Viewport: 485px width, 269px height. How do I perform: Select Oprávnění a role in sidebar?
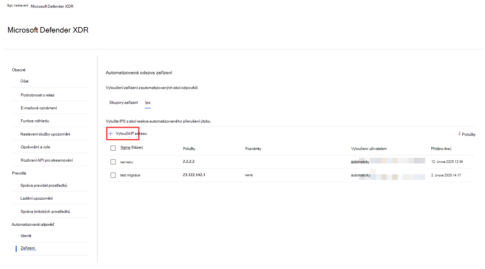35,147
